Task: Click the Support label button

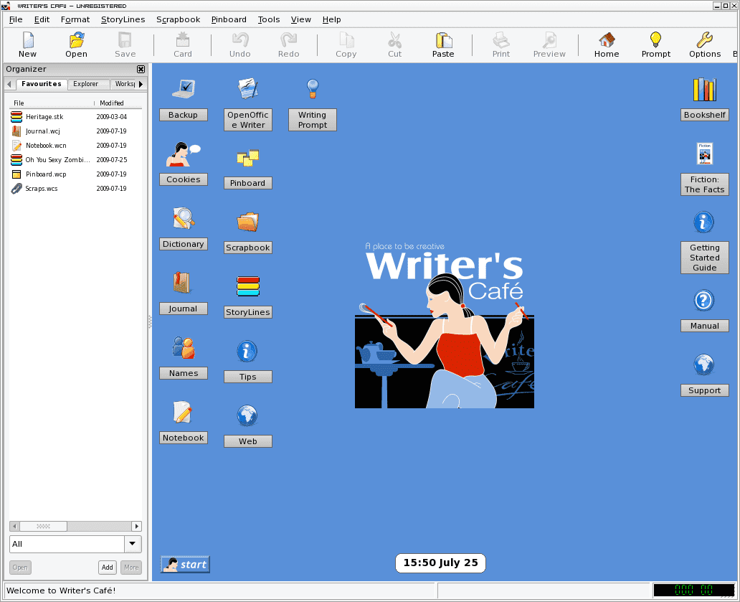Action: click(705, 390)
